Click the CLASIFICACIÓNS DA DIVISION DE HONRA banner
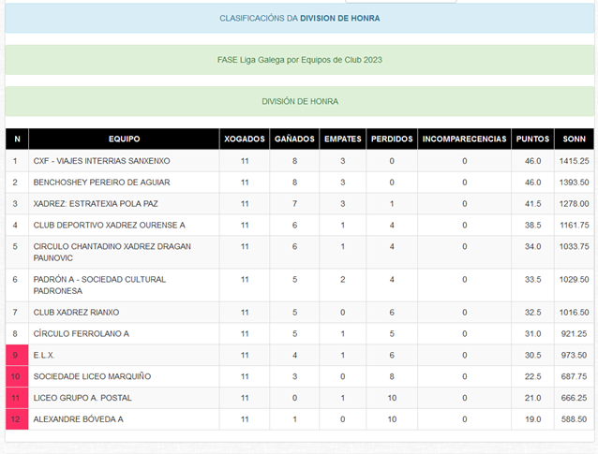The width and height of the screenshot is (598, 454). [x=299, y=19]
